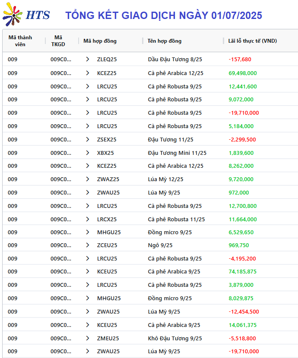Expand the LRCX25 row chevron
The width and height of the screenshot is (298, 358).
coord(88,219)
